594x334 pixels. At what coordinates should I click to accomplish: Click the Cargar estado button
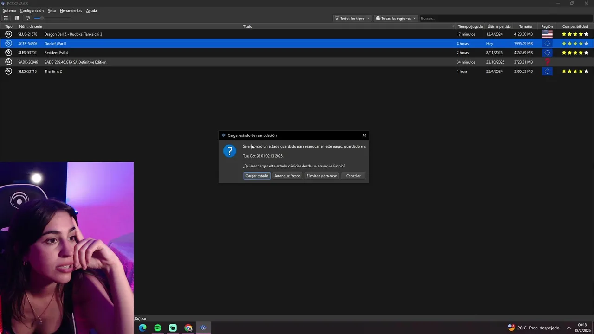[257, 176]
